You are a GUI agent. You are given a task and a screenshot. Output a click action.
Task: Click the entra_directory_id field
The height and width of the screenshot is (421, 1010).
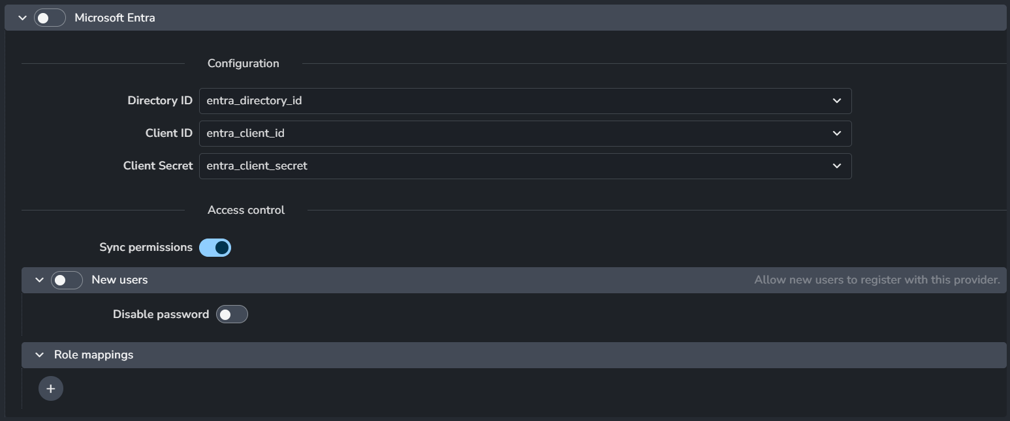pyautogui.click(x=526, y=101)
